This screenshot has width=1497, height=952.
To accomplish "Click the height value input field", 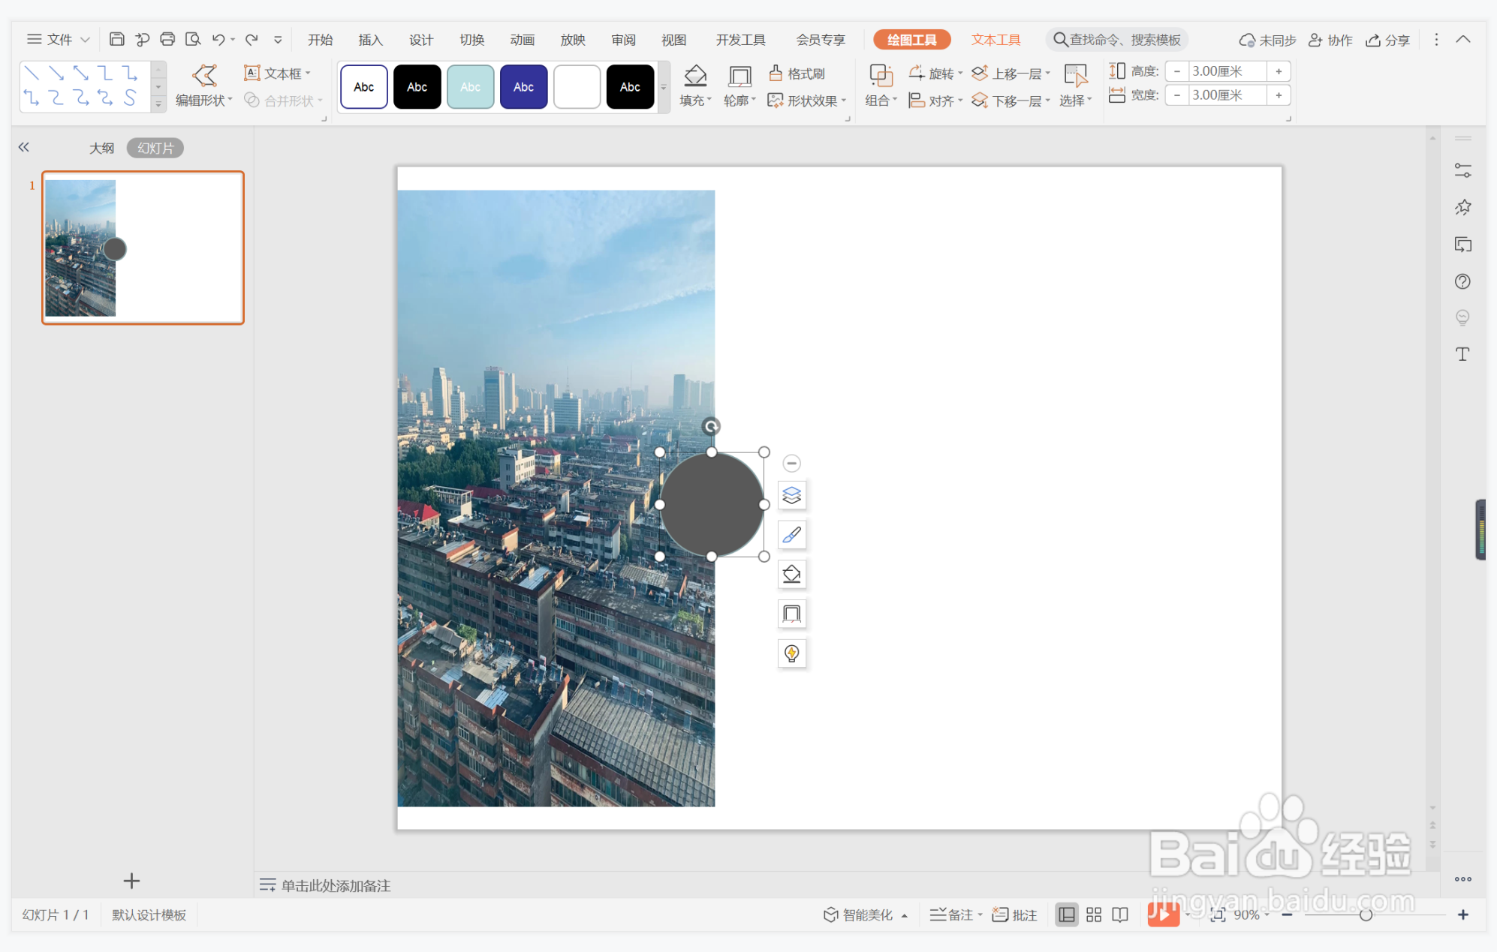I will (1227, 71).
